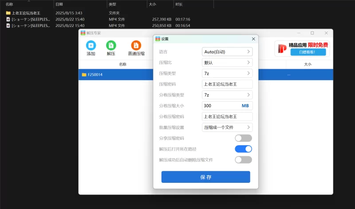Open the 压缩比 默认 dropdown
Screen dimensions: 355x209
(x=227, y=62)
